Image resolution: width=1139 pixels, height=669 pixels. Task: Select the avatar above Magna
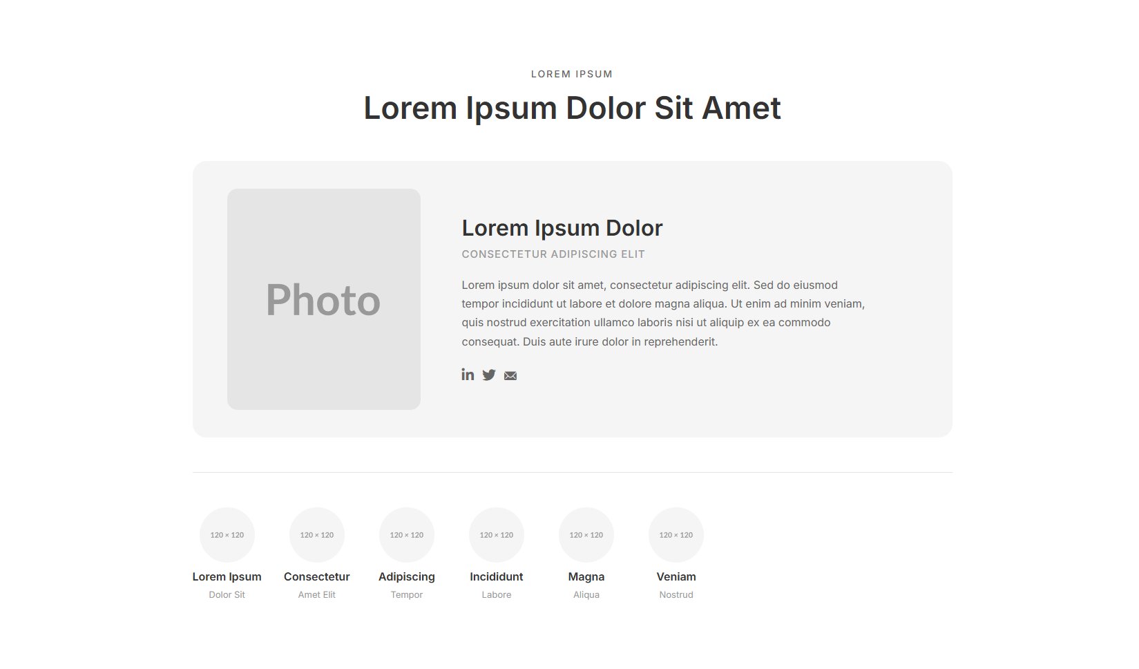(586, 535)
